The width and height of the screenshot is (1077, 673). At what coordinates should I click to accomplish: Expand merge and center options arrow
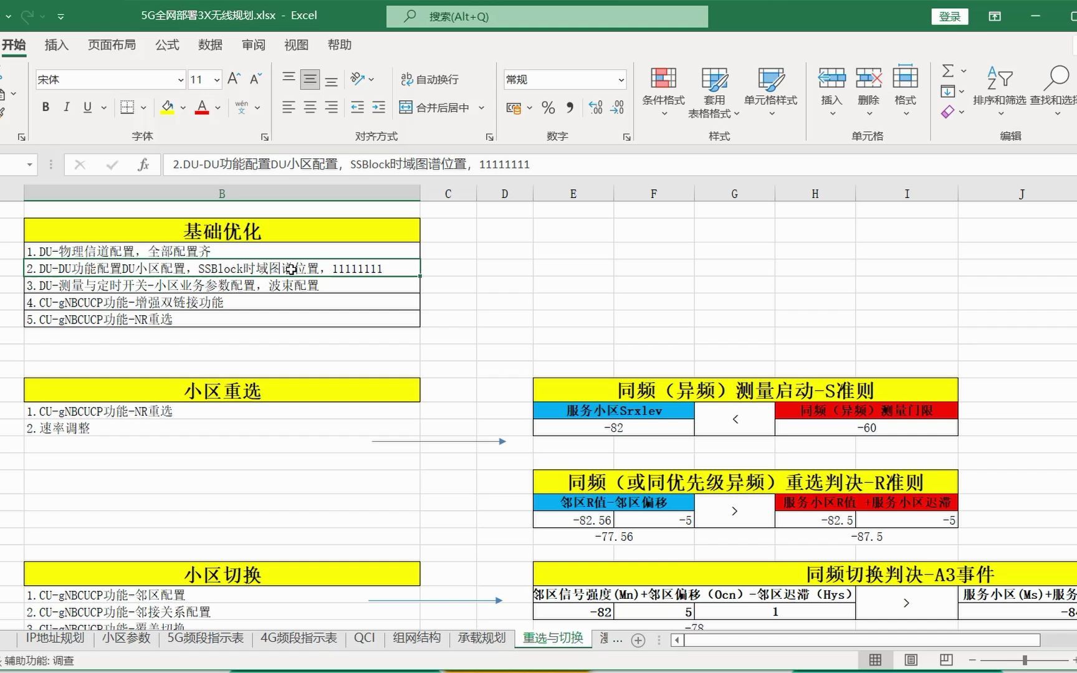[x=481, y=108]
